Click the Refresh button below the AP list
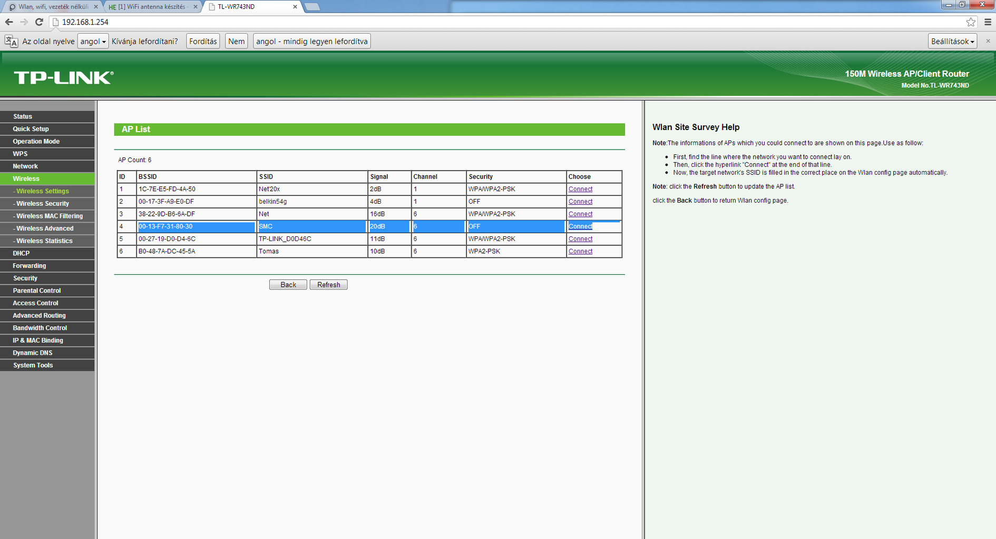This screenshot has width=996, height=539. (x=328, y=285)
